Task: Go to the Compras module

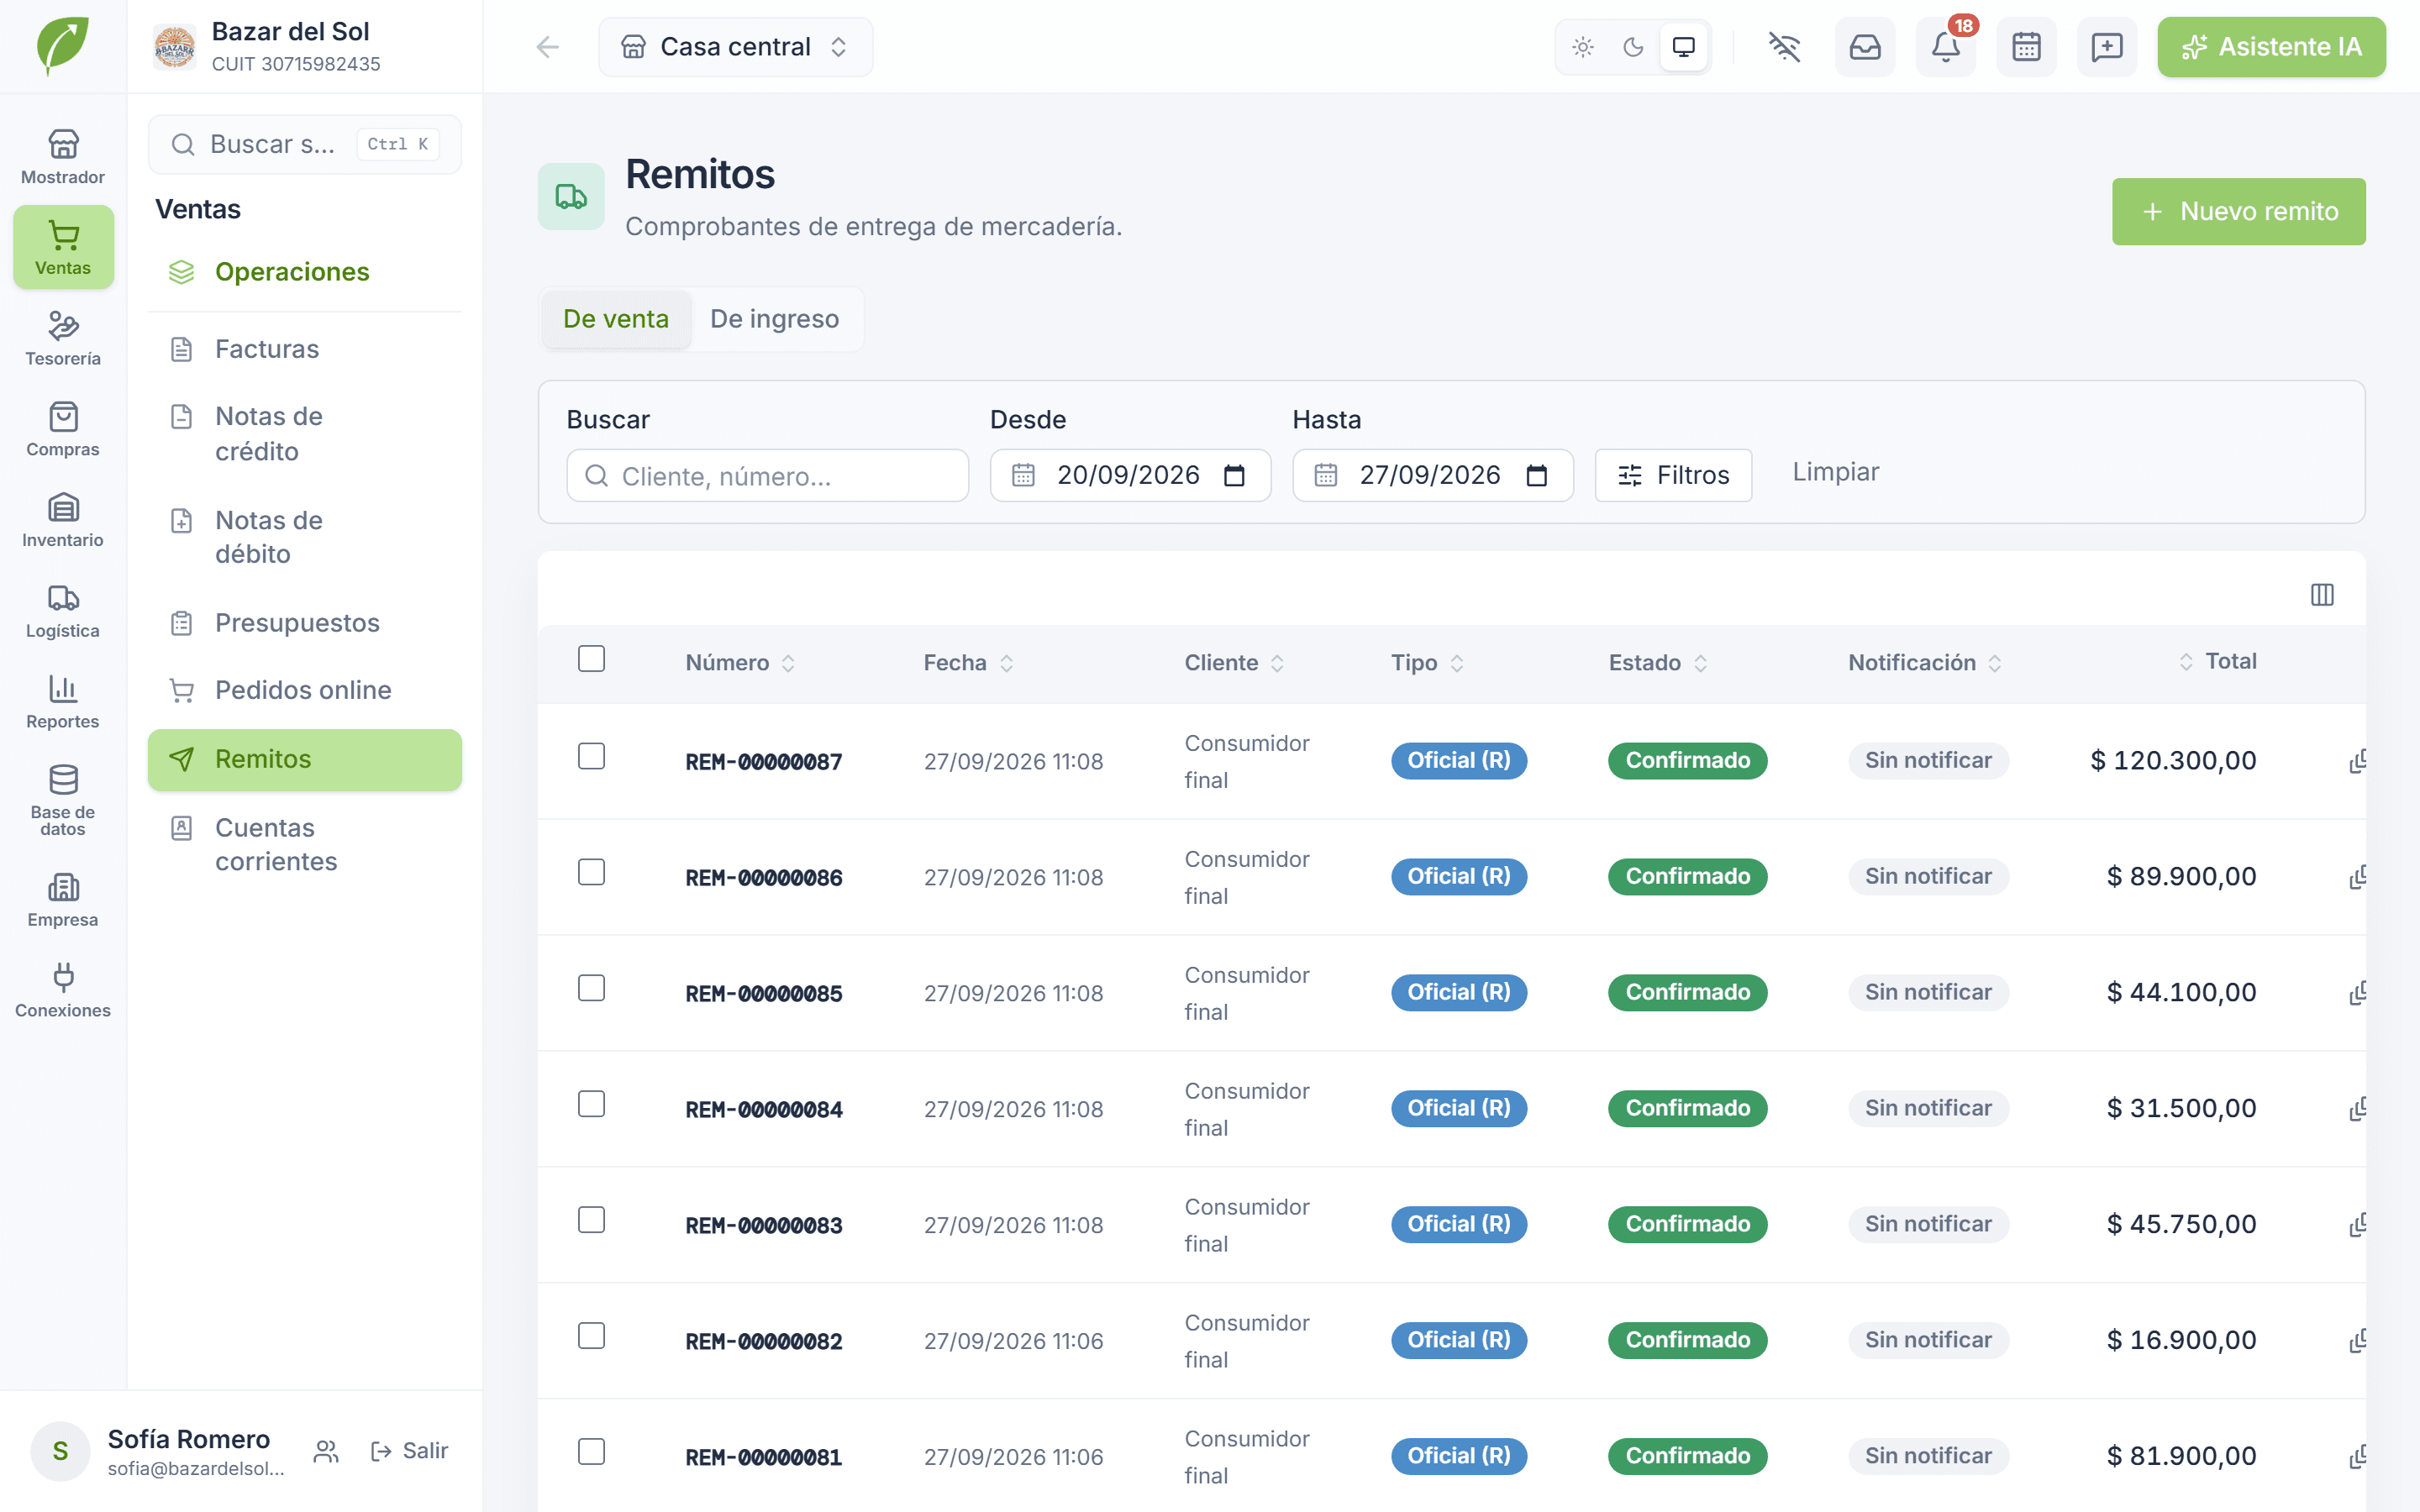Action: click(63, 429)
